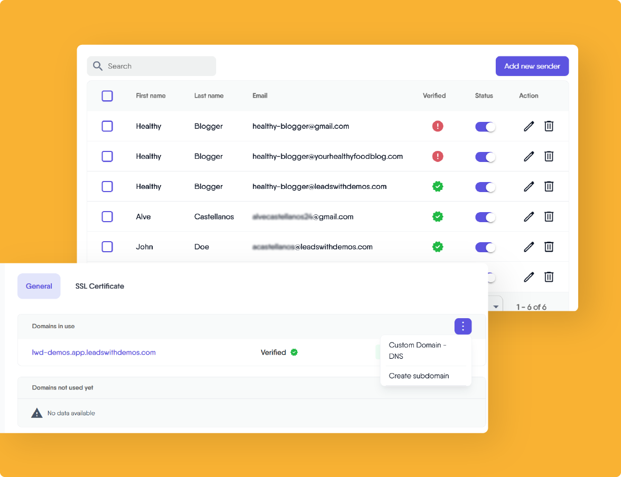
Task: Switch to the SSL Certificate tab
Action: click(x=99, y=286)
